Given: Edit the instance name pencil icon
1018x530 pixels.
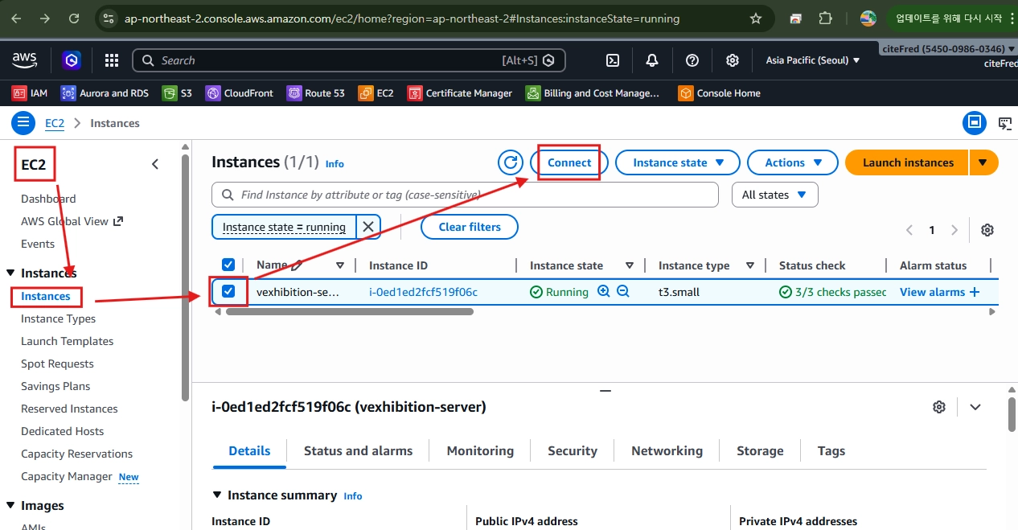Looking at the screenshot, I should [298, 265].
